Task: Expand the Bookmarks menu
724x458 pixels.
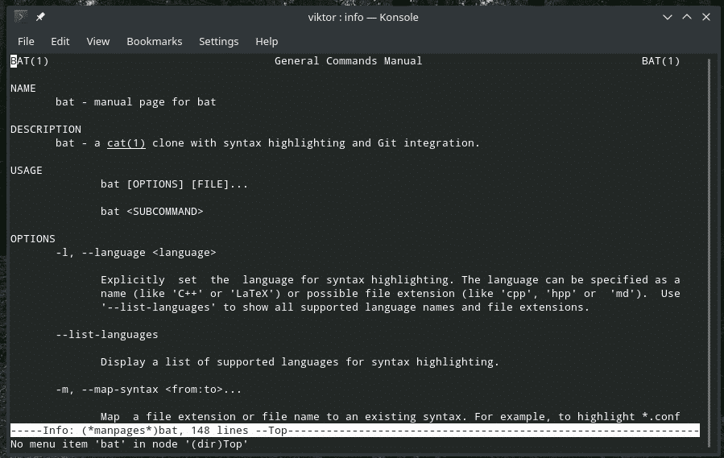Action: tap(155, 41)
